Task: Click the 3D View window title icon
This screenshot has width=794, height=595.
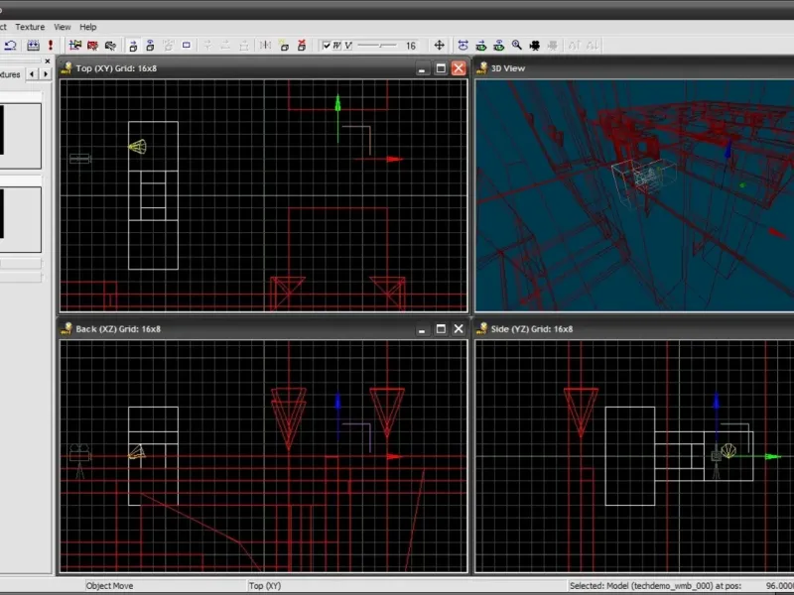Action: click(x=481, y=68)
